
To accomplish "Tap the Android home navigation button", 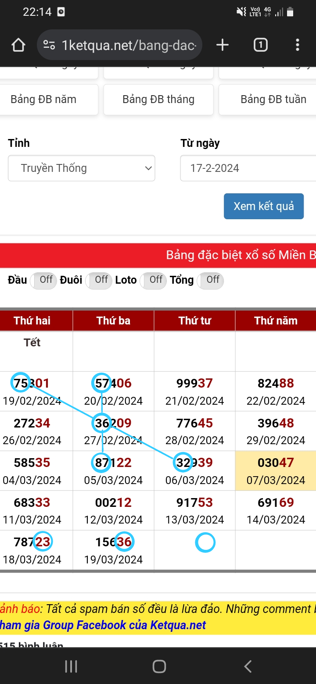I will click(159, 666).
